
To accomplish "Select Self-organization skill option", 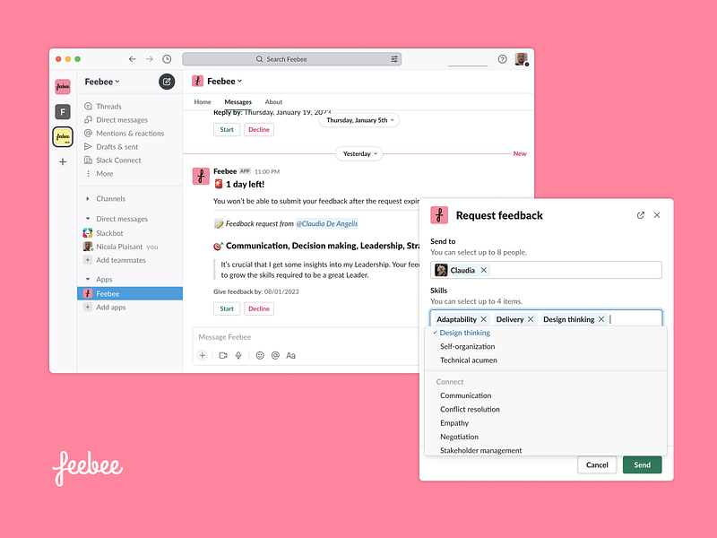I will [x=467, y=346].
